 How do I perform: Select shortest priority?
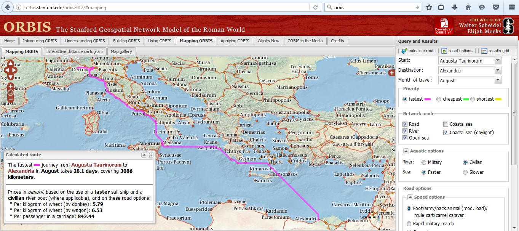(x=473, y=99)
